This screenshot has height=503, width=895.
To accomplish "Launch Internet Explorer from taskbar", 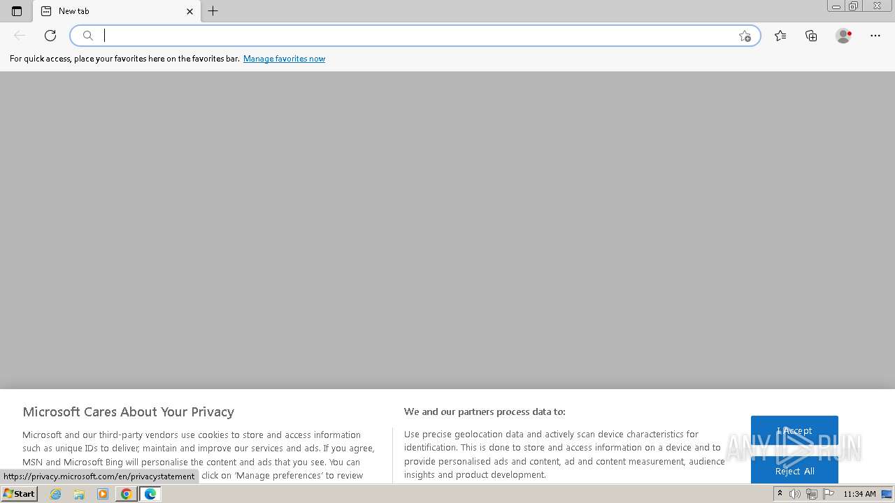I will click(x=56, y=494).
